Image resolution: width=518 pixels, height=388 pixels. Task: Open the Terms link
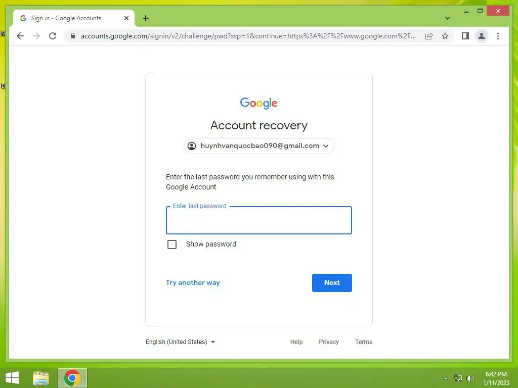tap(363, 342)
